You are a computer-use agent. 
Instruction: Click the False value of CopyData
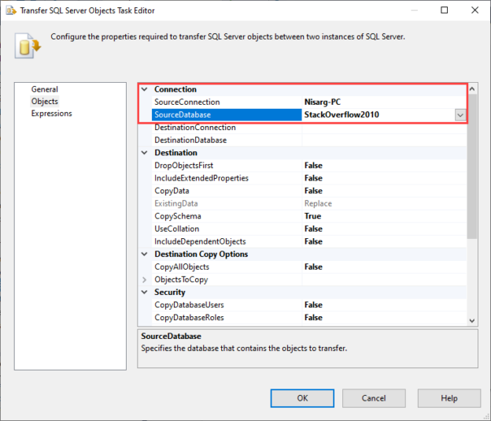tap(313, 191)
